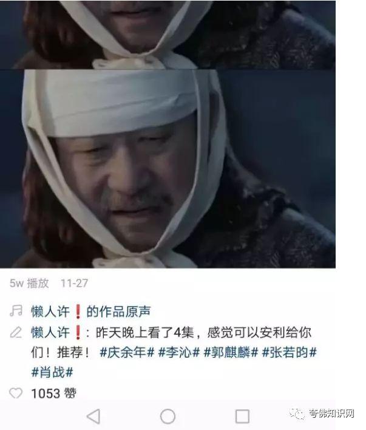Tap the Android recent apps square
366x430 pixels.
242,416
